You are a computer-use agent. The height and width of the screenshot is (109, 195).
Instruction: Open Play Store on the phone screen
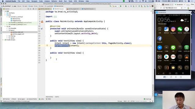point(166,57)
